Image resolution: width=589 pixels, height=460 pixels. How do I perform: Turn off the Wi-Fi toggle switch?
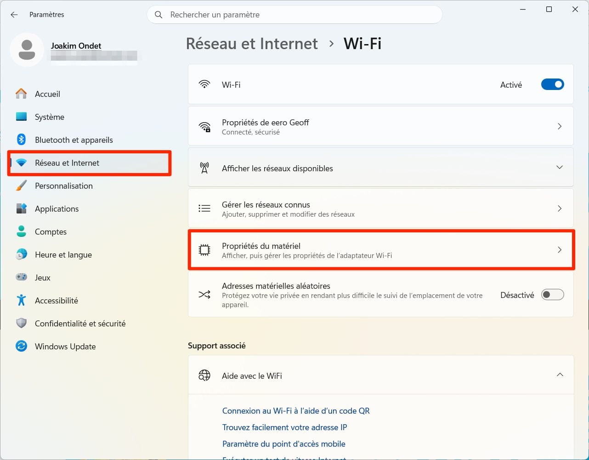552,84
